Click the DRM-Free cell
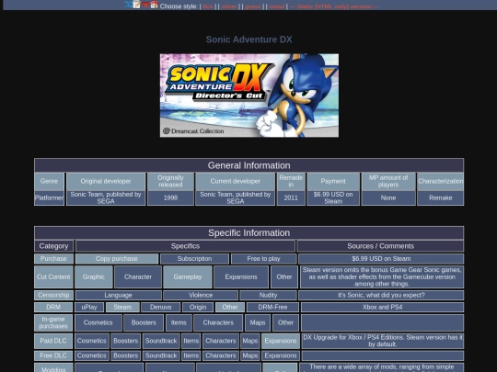Viewport: 497px width, 372px height. 272,307
